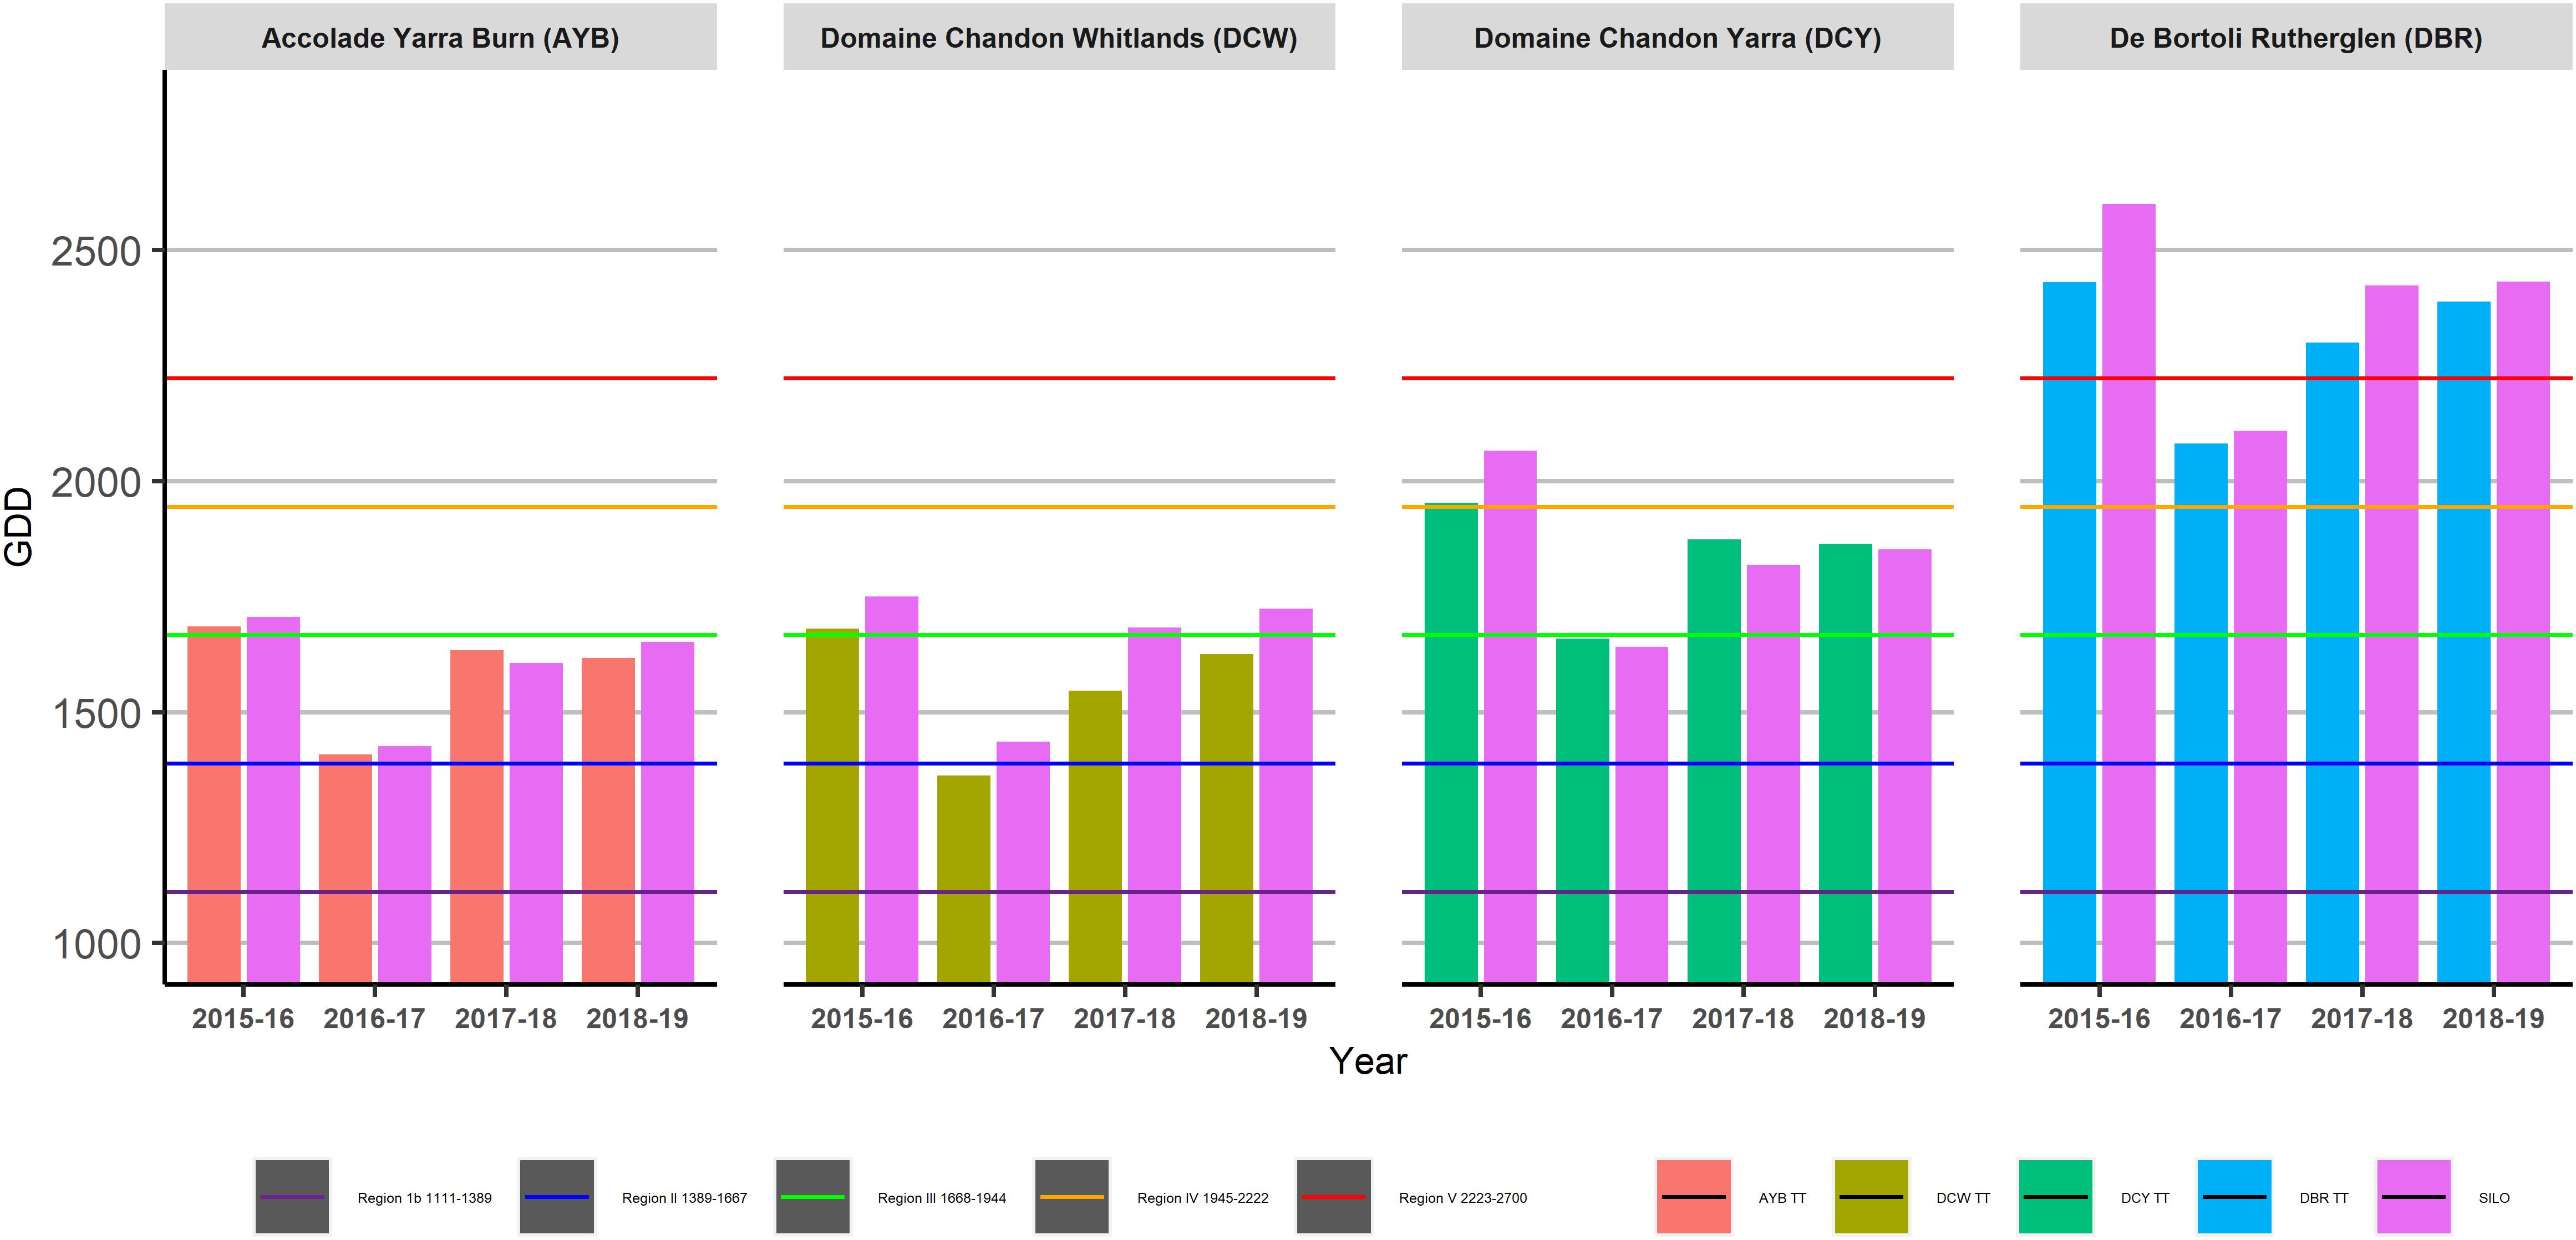This screenshot has height=1240, width=2576.
Task: Click the DCW TT olive legend swatch
Action: pyautogui.click(x=1871, y=1196)
